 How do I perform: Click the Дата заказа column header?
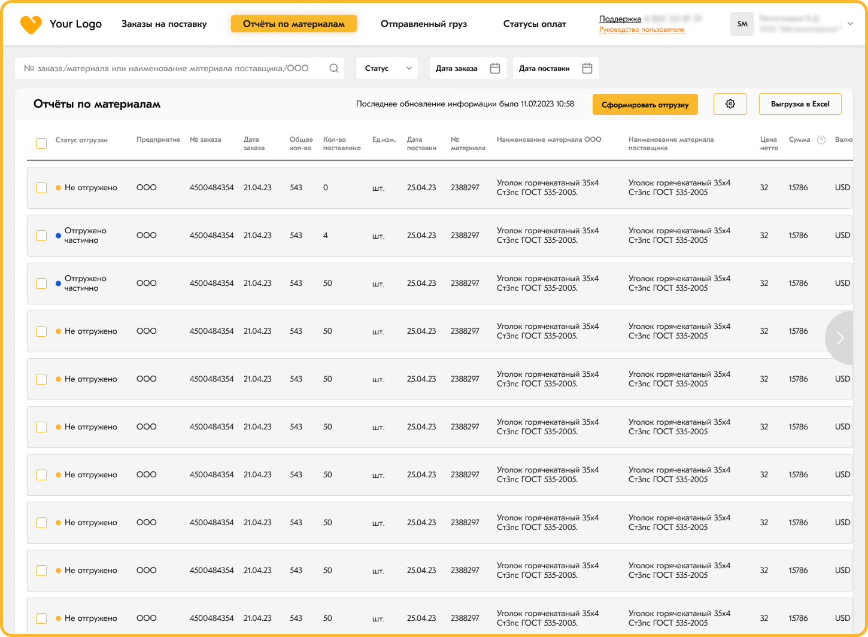coord(254,144)
